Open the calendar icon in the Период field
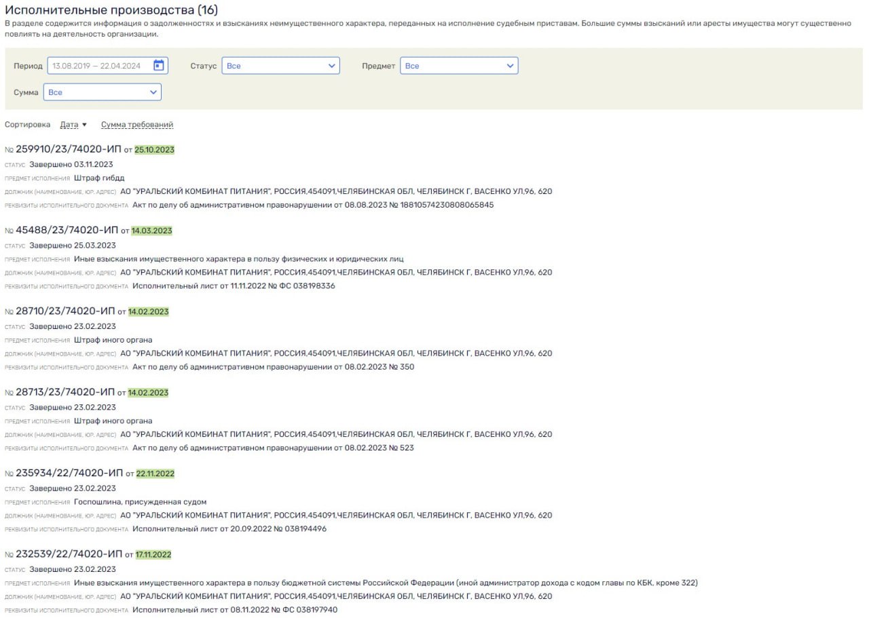 (x=160, y=65)
